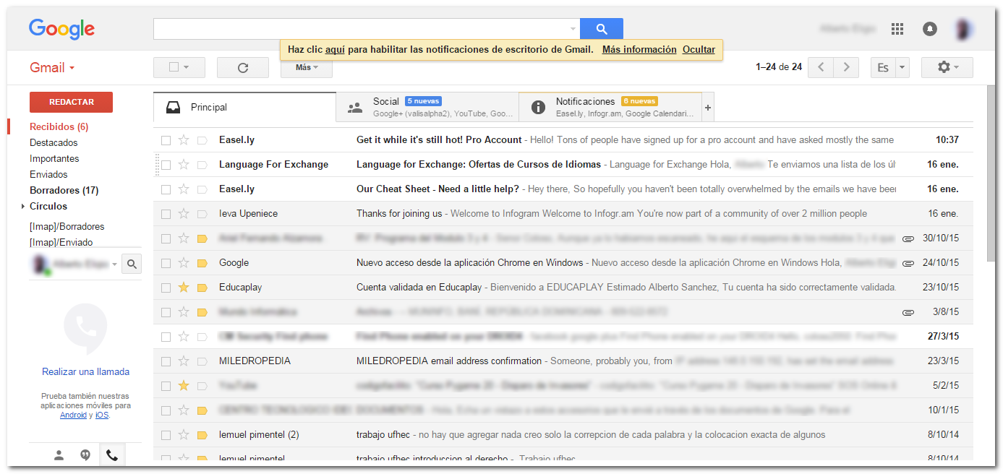This screenshot has height=474, width=1003.
Task: Click the REDACTAR compose button
Action: (71, 102)
